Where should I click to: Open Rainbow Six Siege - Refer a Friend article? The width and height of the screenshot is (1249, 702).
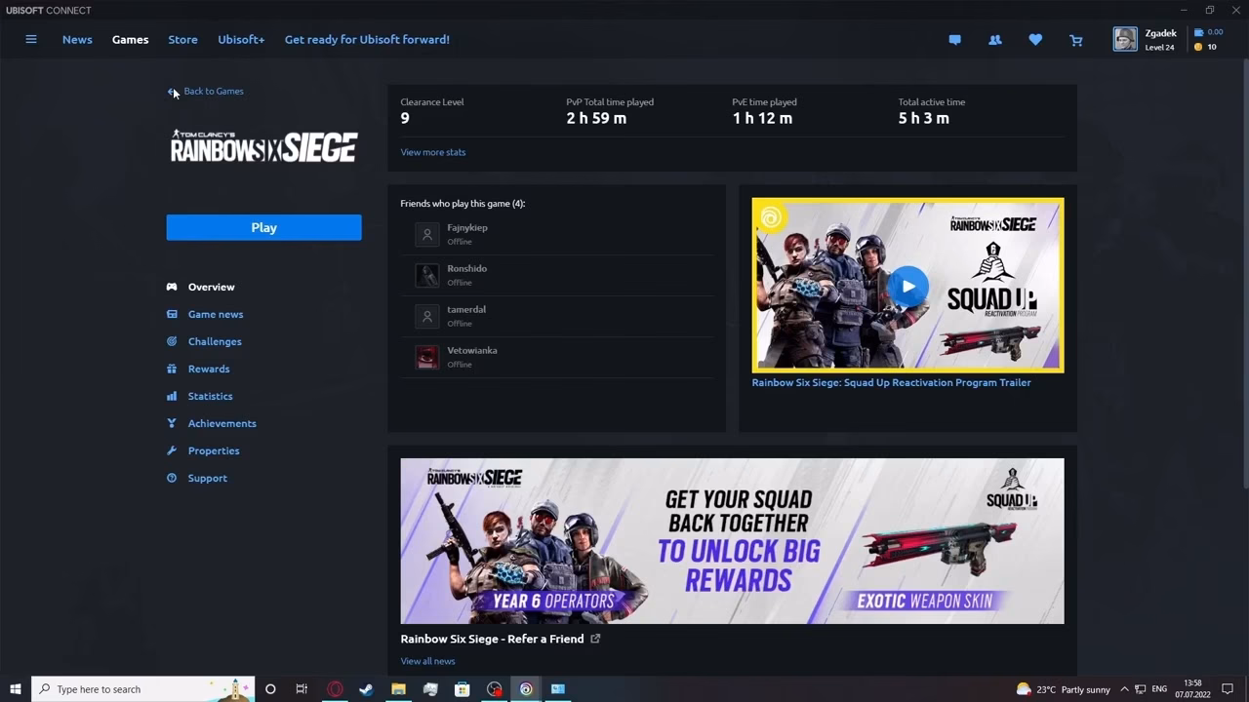(x=492, y=639)
